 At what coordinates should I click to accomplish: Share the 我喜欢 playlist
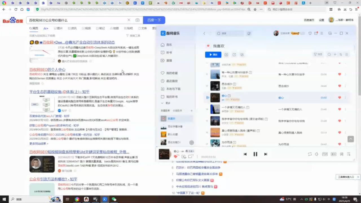click(x=234, y=55)
